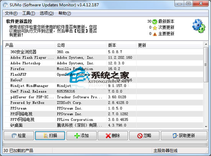The image size is (211, 156).
Task: Select the Oem7 Final Release row
Action: coord(103,91)
